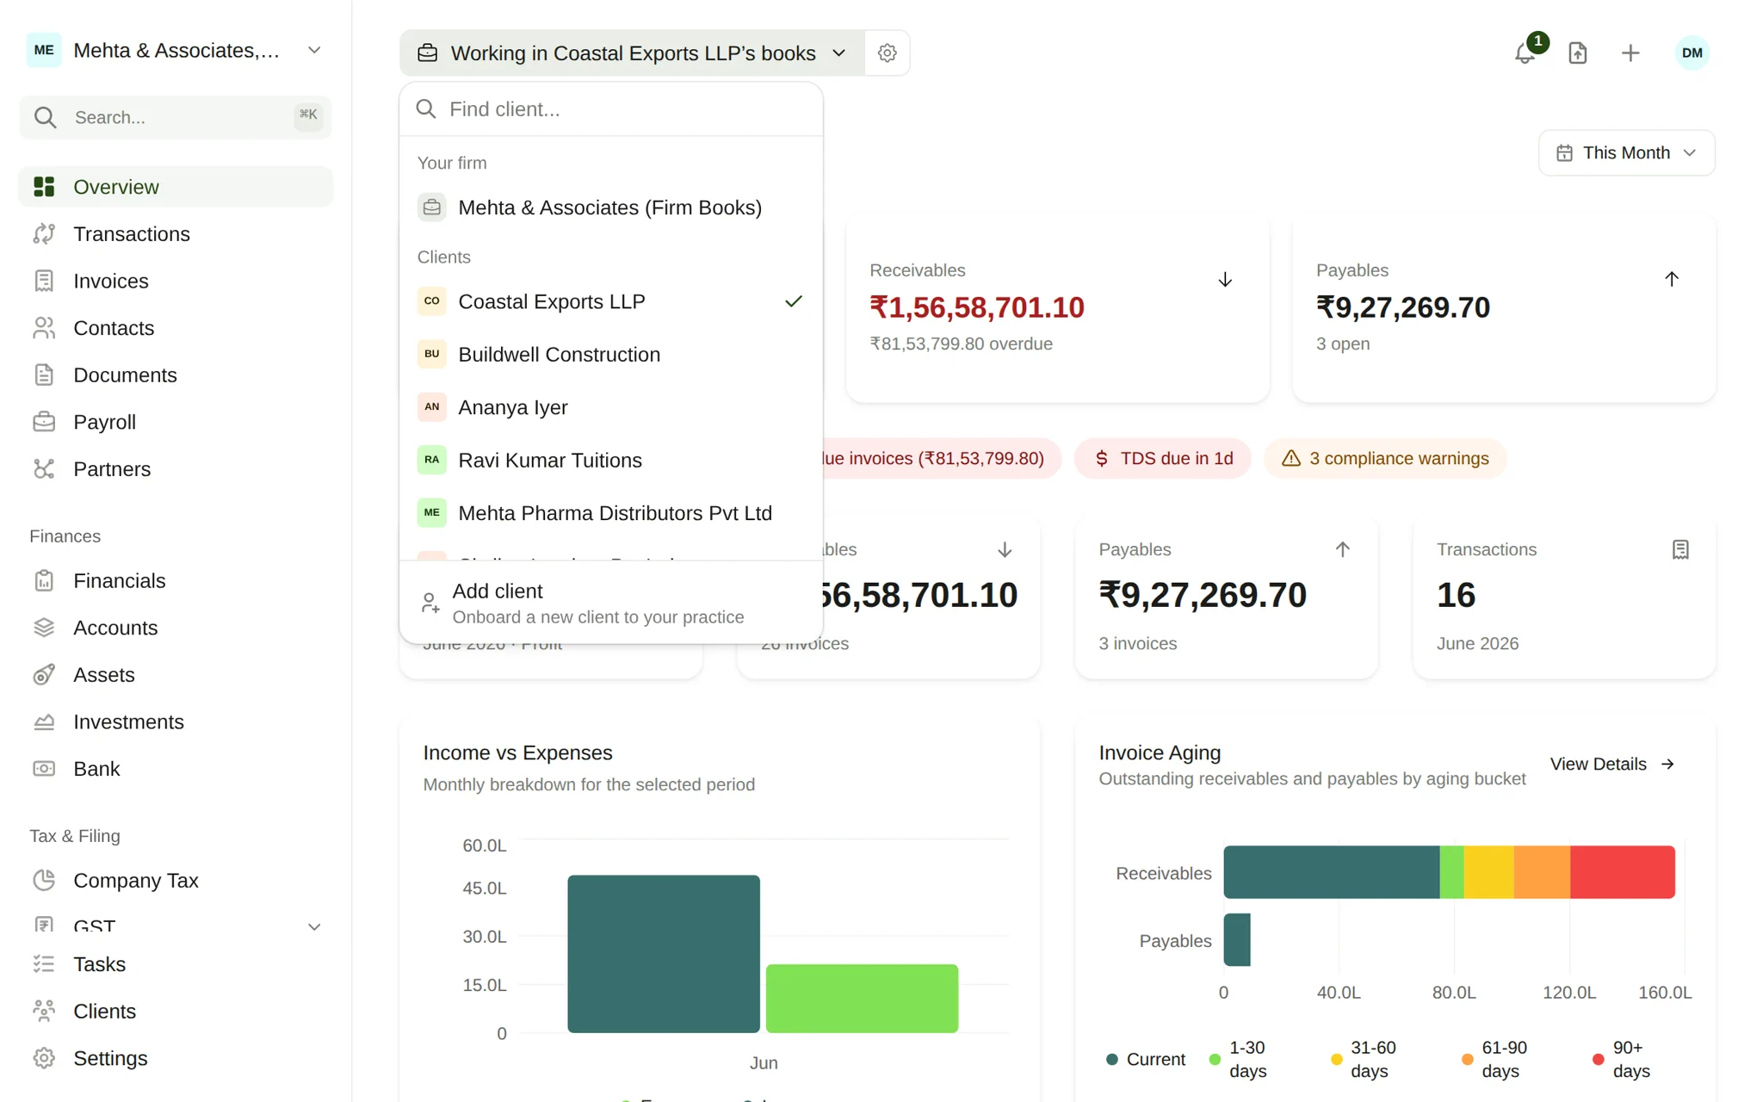Click the Transactions card receipt icon

tap(1680, 549)
